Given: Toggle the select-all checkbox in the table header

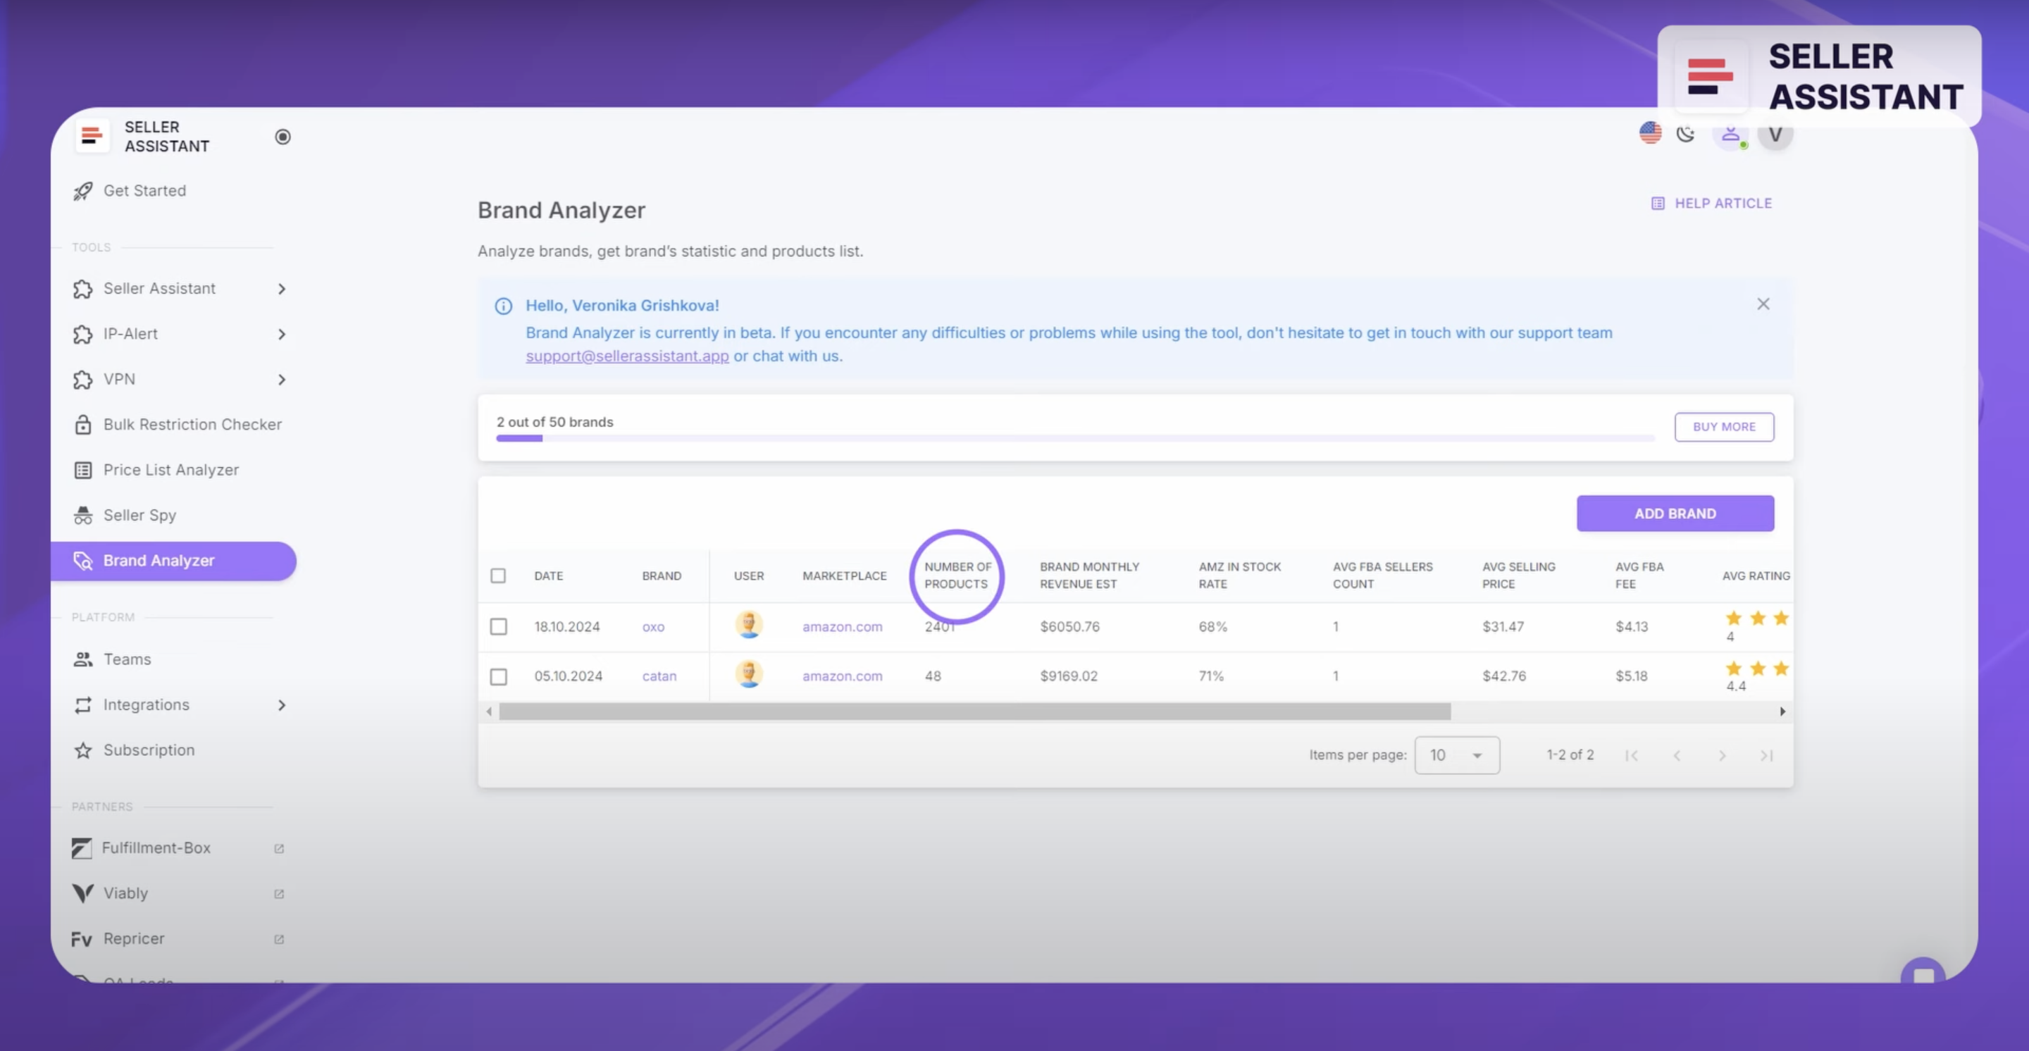Looking at the screenshot, I should [499, 576].
